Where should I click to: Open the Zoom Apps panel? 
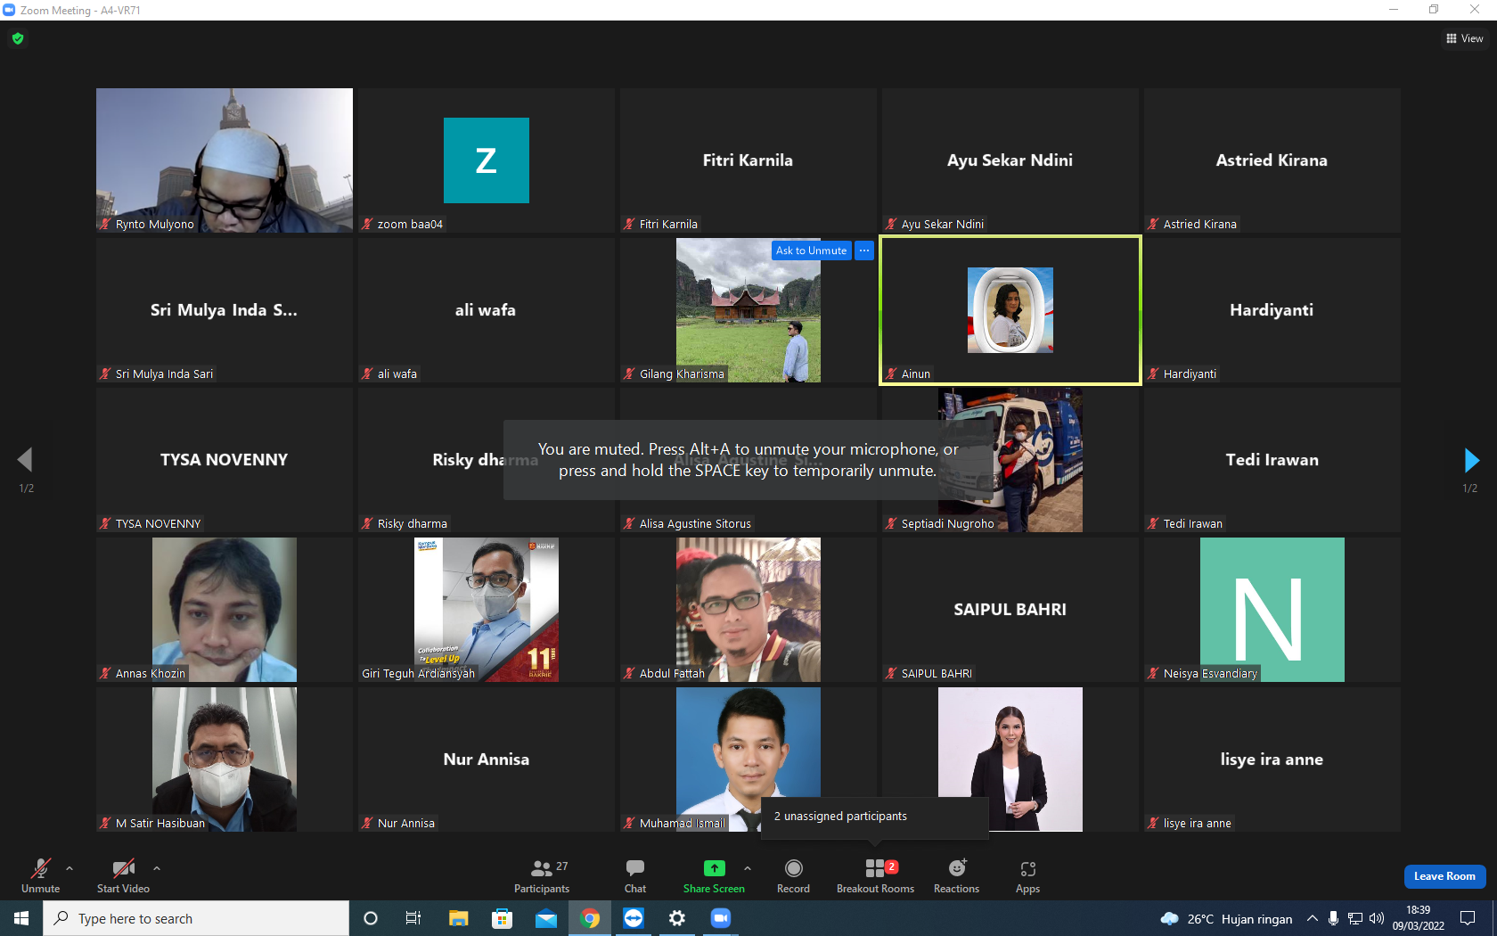(1027, 876)
